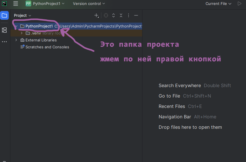Click the Search Everywhere hint text
Viewport: 246px width, 162px height.
[180, 85]
